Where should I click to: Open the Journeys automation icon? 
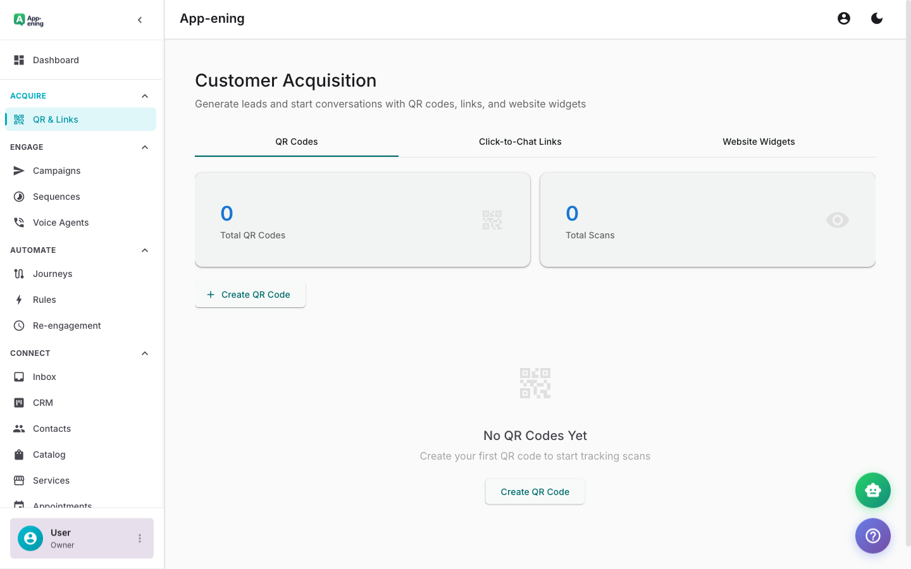19,273
